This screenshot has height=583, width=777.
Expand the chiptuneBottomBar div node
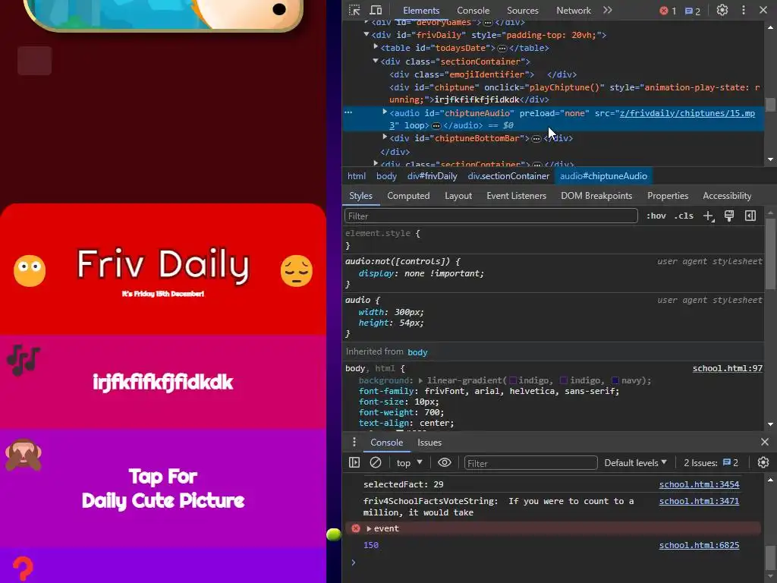tap(385, 137)
